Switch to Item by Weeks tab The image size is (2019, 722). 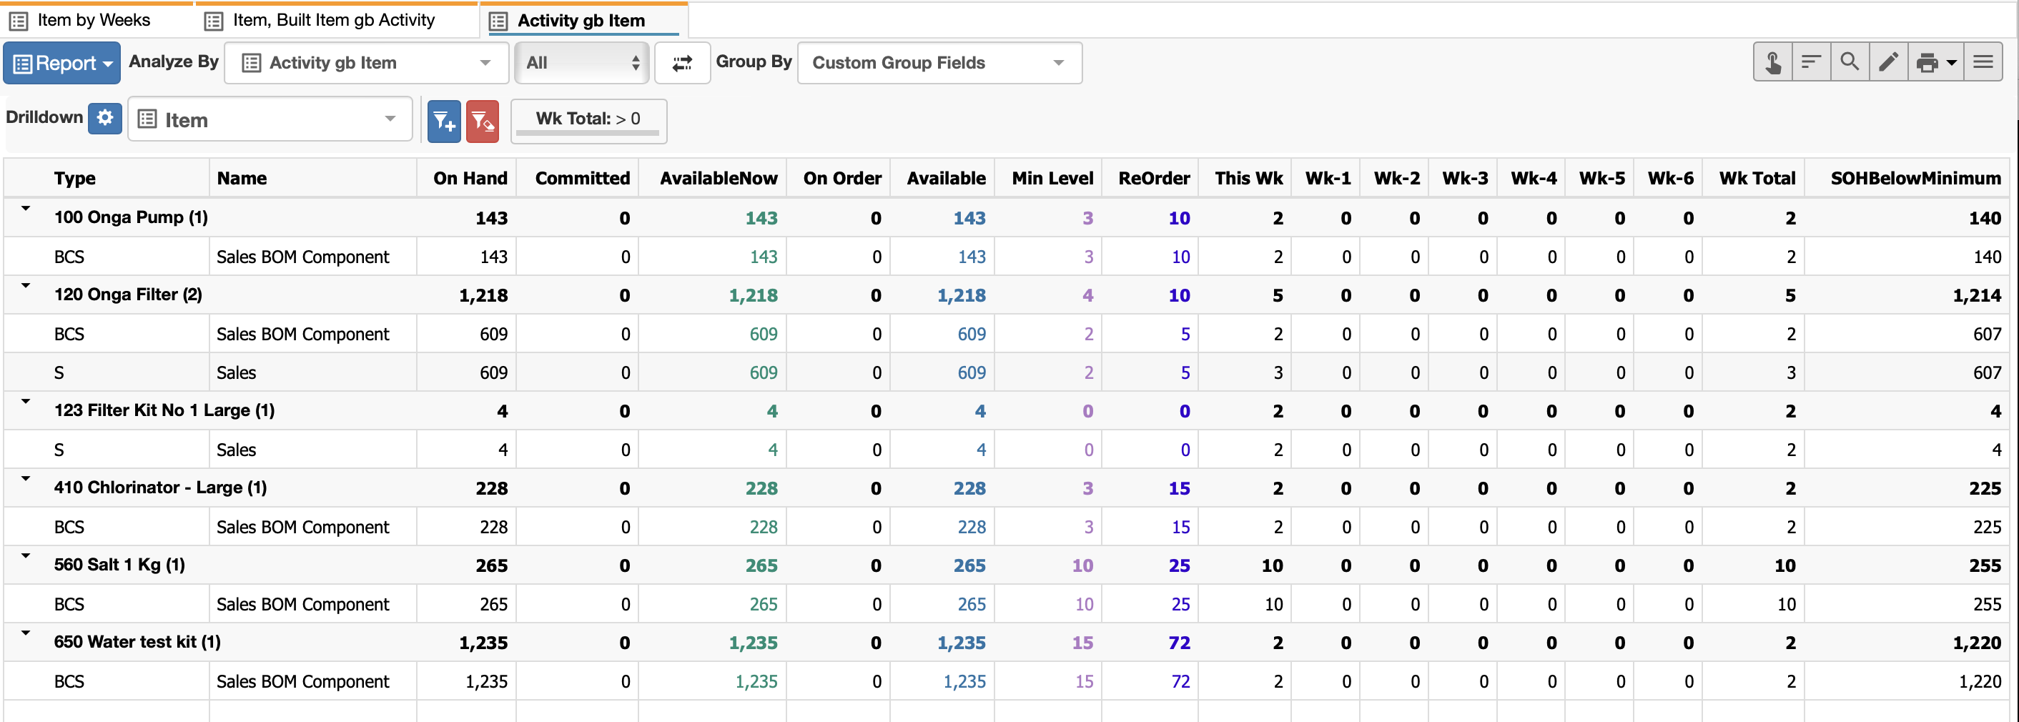[x=94, y=21]
